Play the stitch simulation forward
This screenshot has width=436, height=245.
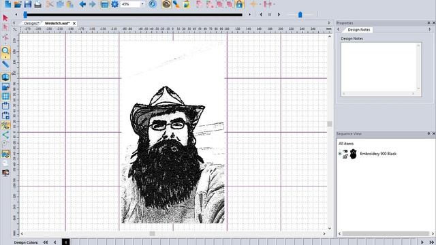(279, 14)
